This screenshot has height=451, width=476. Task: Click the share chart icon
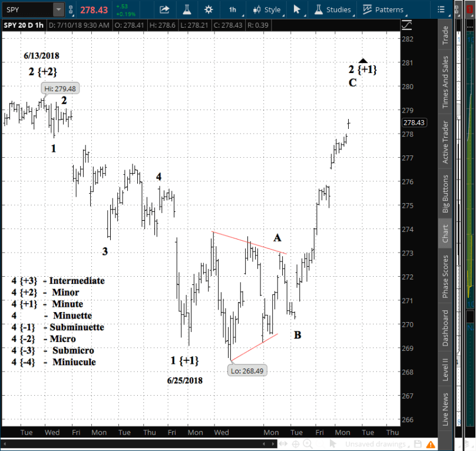coord(164,9)
